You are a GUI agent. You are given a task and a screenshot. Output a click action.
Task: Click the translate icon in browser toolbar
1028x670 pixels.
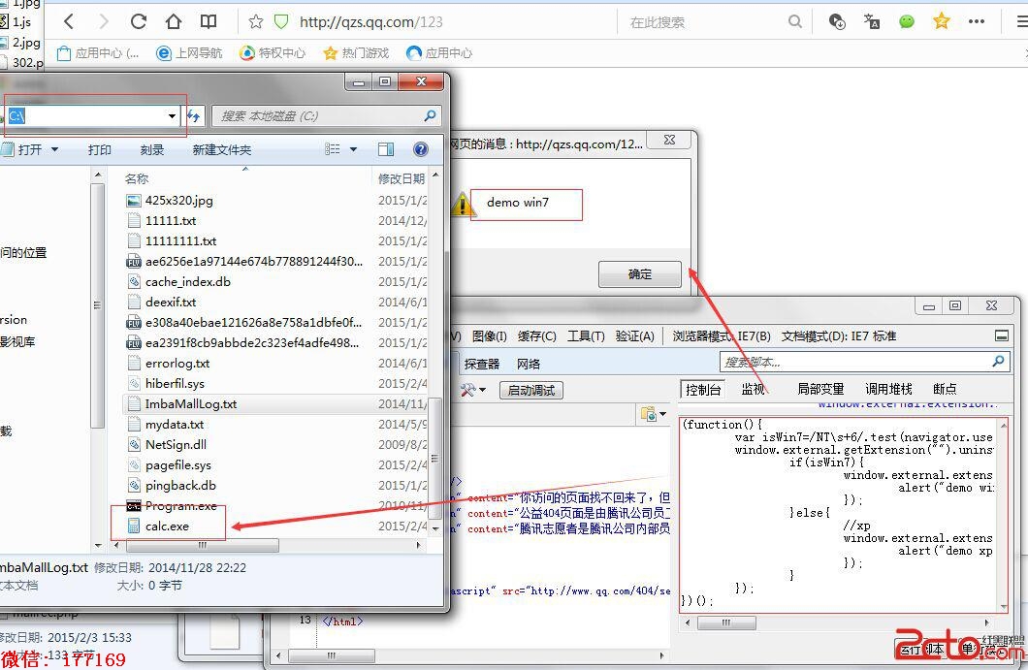click(x=872, y=21)
